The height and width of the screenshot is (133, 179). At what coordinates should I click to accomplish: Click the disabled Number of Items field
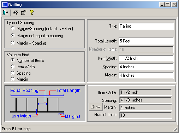pos(146,50)
